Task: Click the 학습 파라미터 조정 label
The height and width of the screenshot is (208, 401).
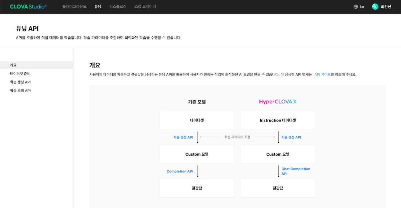Action: tap(237, 137)
